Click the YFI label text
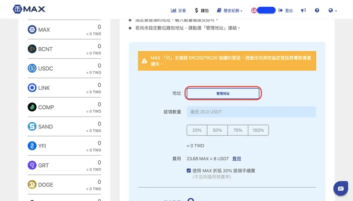The height and width of the screenshot is (201, 353). tap(42, 146)
